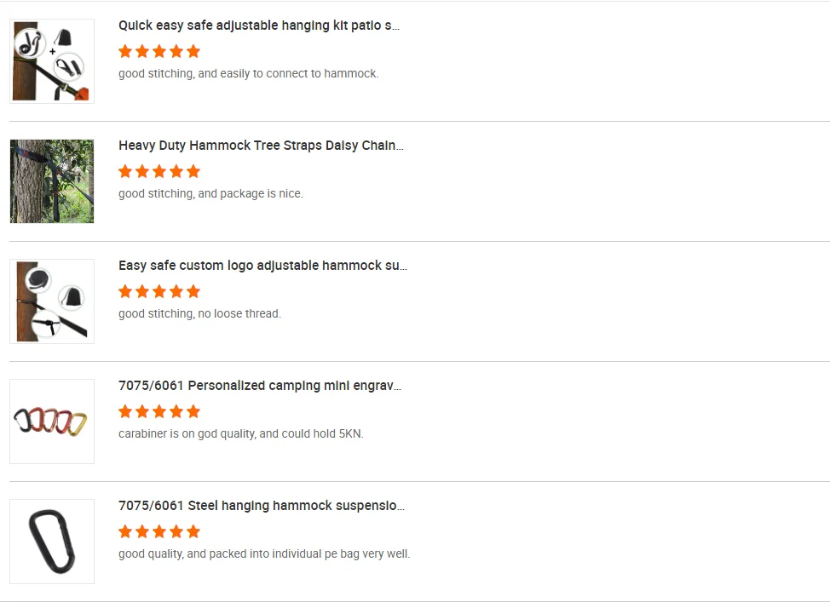830x602 pixels.
Task: Click review "good stitching, and easily to connect"
Action: click(248, 74)
